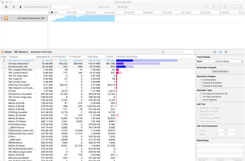
Task: Select All Allocations lifespan radio
Action: [x=201, y=80]
